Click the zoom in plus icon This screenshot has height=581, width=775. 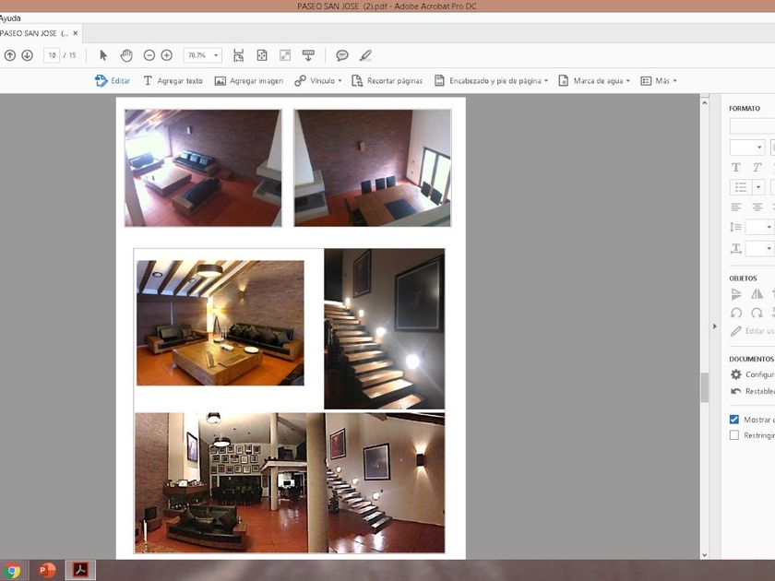pos(166,55)
